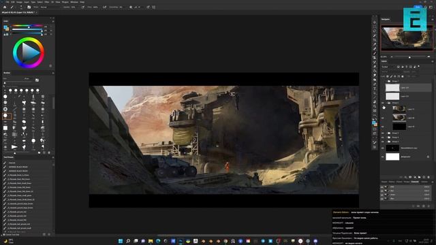Select the Brush tool in toolbar
Image resolution: width=436 pixels, height=245 pixels.
[x=375, y=53]
